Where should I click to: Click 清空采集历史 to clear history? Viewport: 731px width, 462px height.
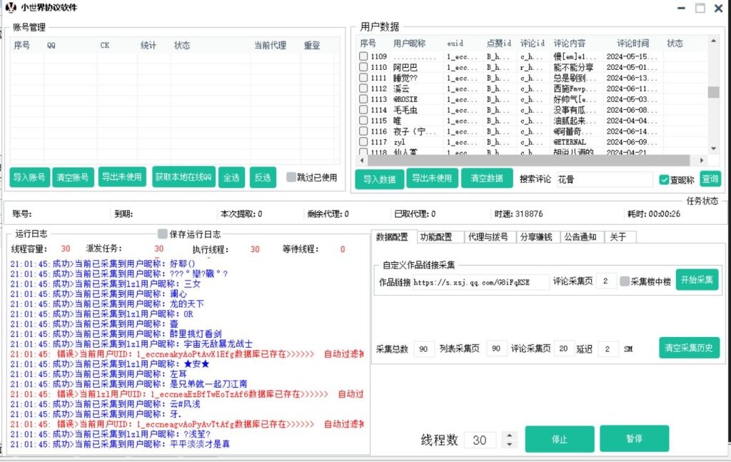pos(689,348)
